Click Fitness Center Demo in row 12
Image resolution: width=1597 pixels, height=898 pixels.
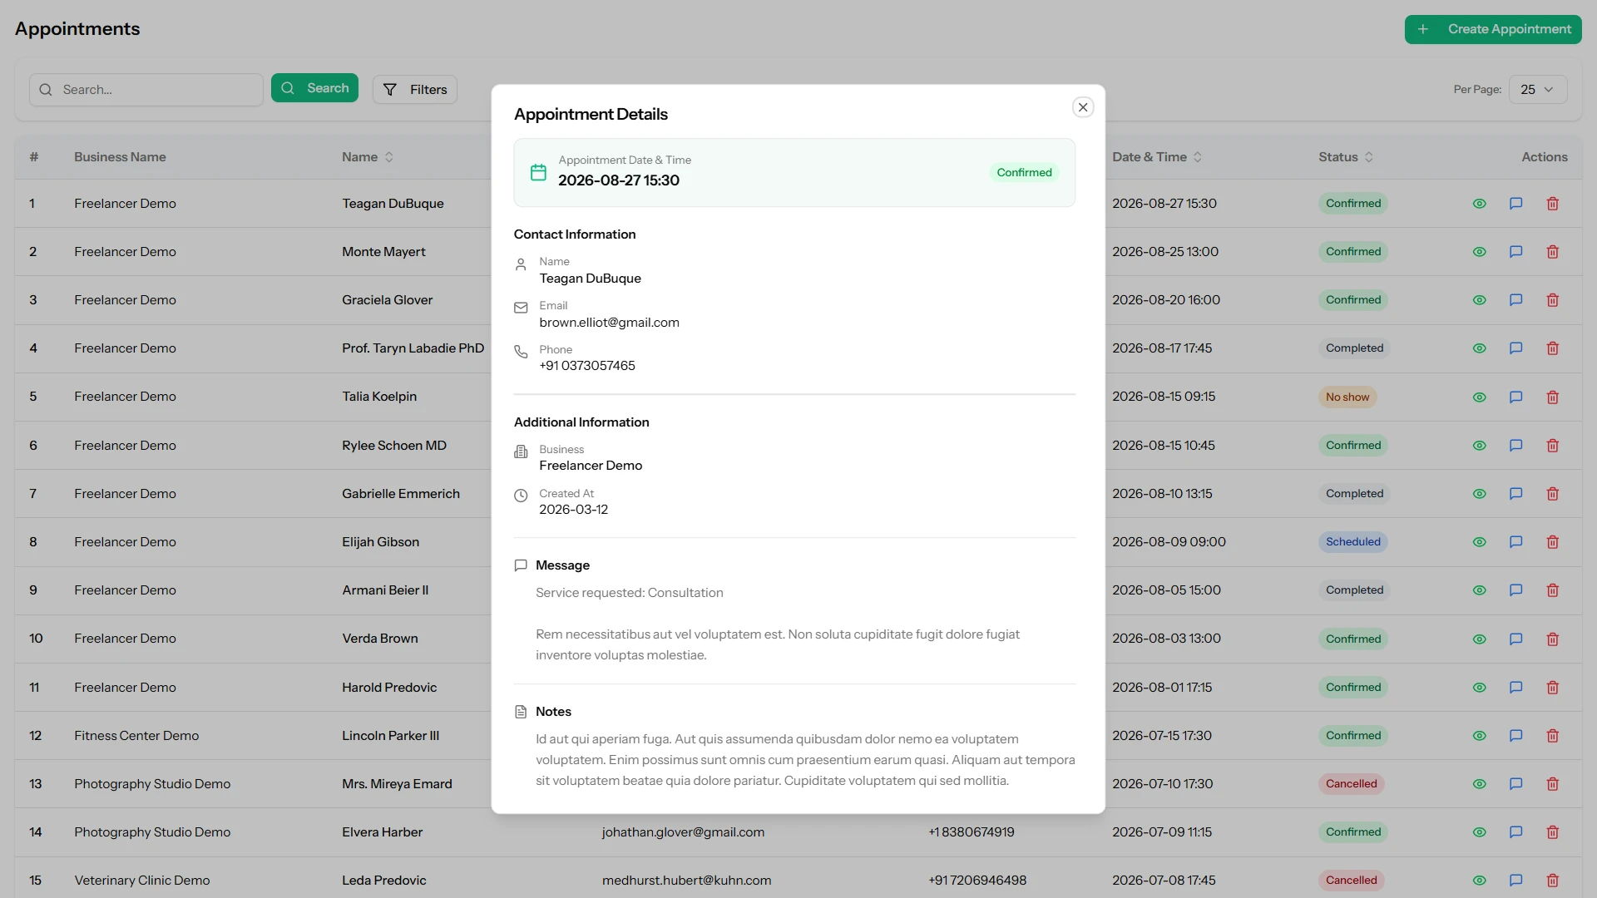(x=136, y=736)
